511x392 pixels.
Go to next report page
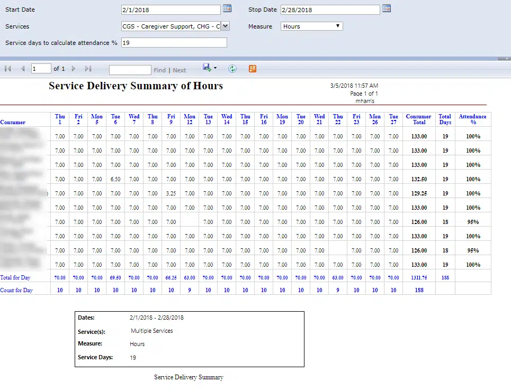(73, 69)
